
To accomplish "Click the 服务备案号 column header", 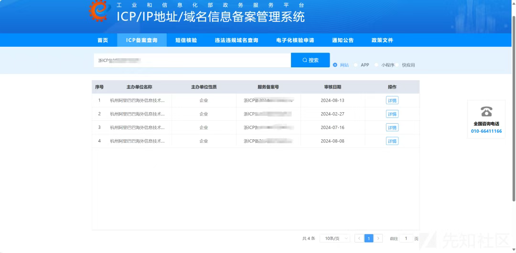I will coord(268,87).
